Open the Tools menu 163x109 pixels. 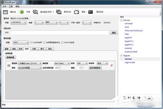click(11, 7)
